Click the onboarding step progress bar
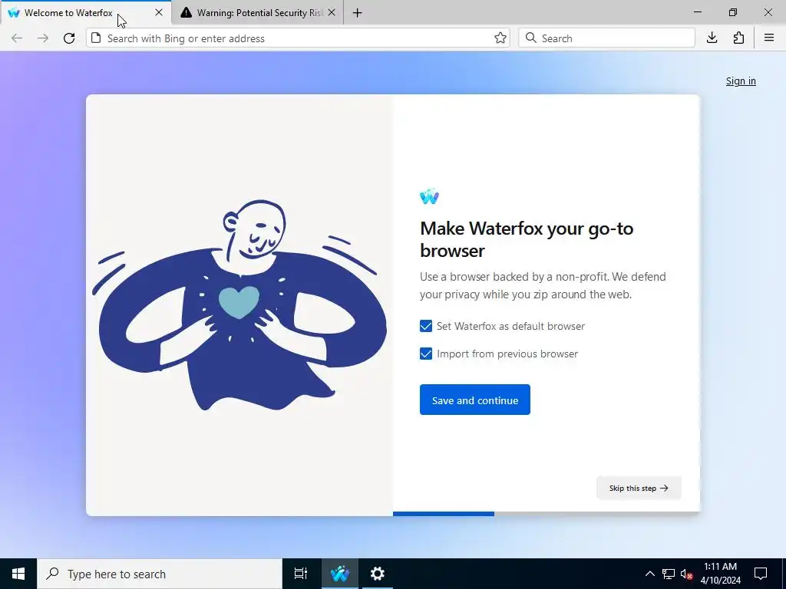Screen dimensions: 786x589 pos(546,514)
